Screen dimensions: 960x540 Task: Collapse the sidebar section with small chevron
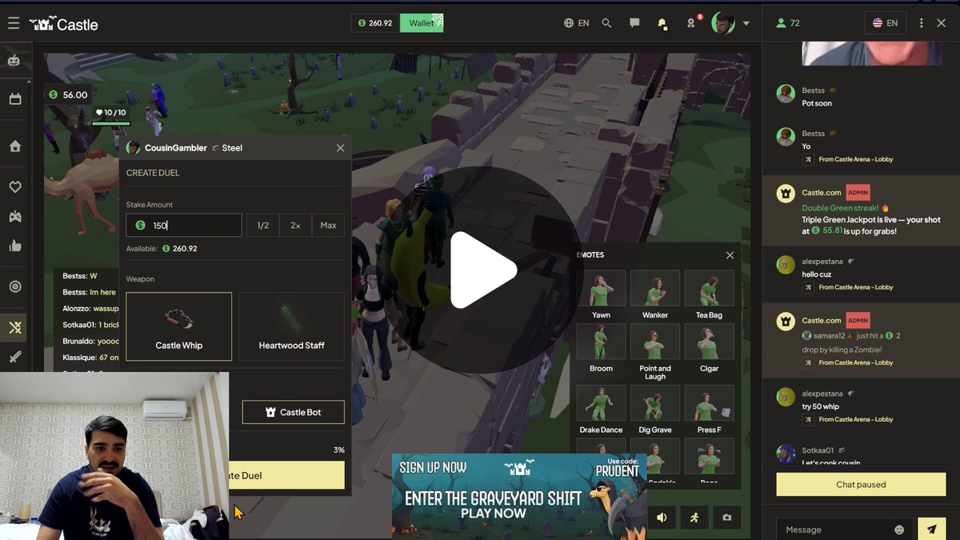tap(29, 81)
